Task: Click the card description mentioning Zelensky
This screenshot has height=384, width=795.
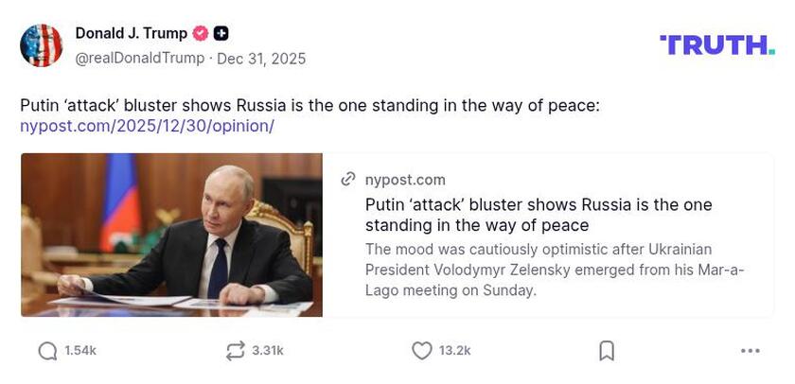Action: pos(555,270)
